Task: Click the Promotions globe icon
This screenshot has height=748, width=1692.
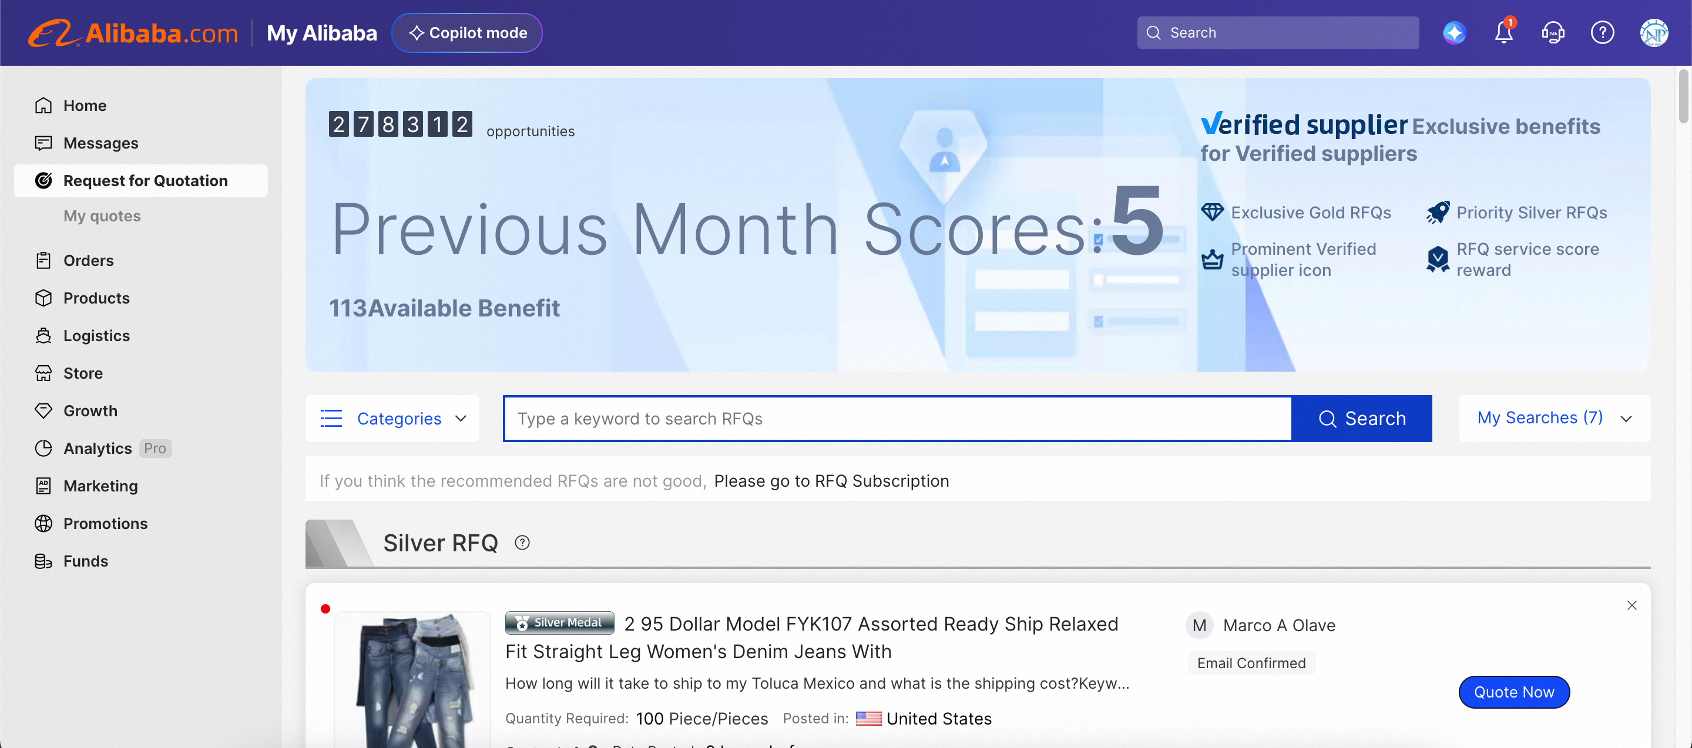Action: [x=43, y=524]
